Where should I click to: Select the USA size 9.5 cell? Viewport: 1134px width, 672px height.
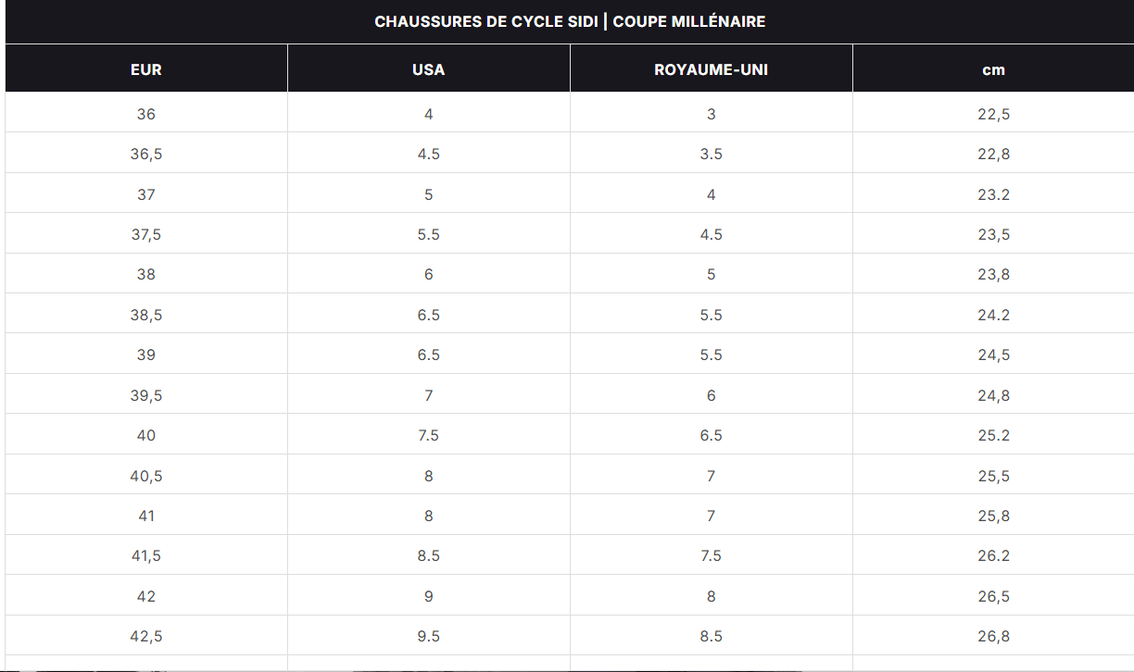click(428, 636)
